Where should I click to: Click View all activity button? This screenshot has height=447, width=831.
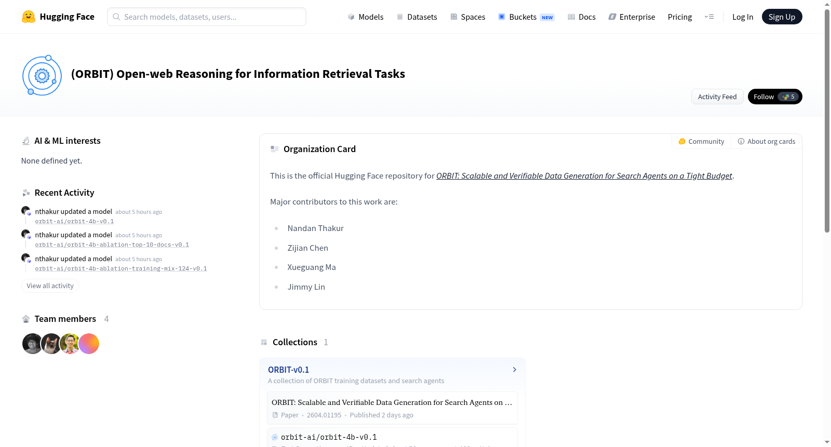[x=50, y=286]
